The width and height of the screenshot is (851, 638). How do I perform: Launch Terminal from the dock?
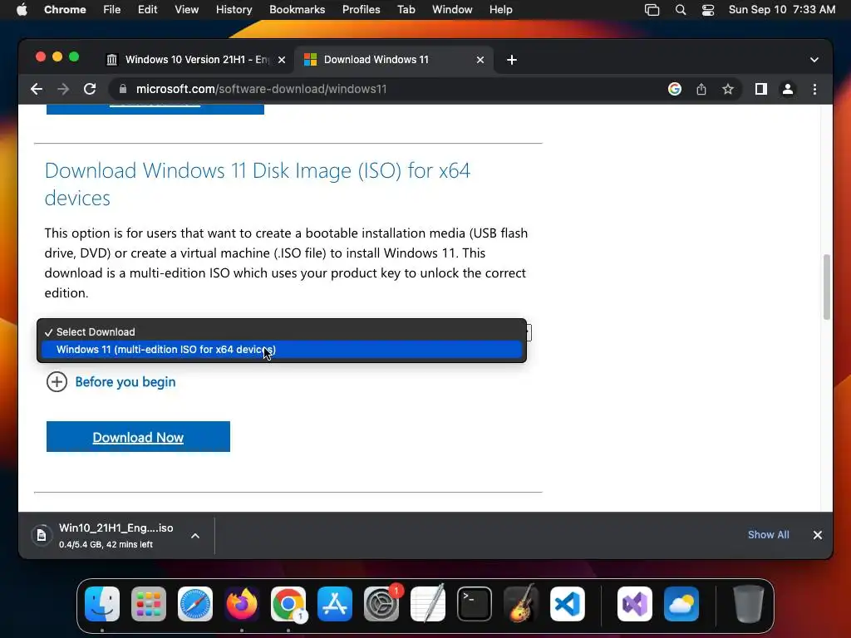pyautogui.click(x=475, y=604)
